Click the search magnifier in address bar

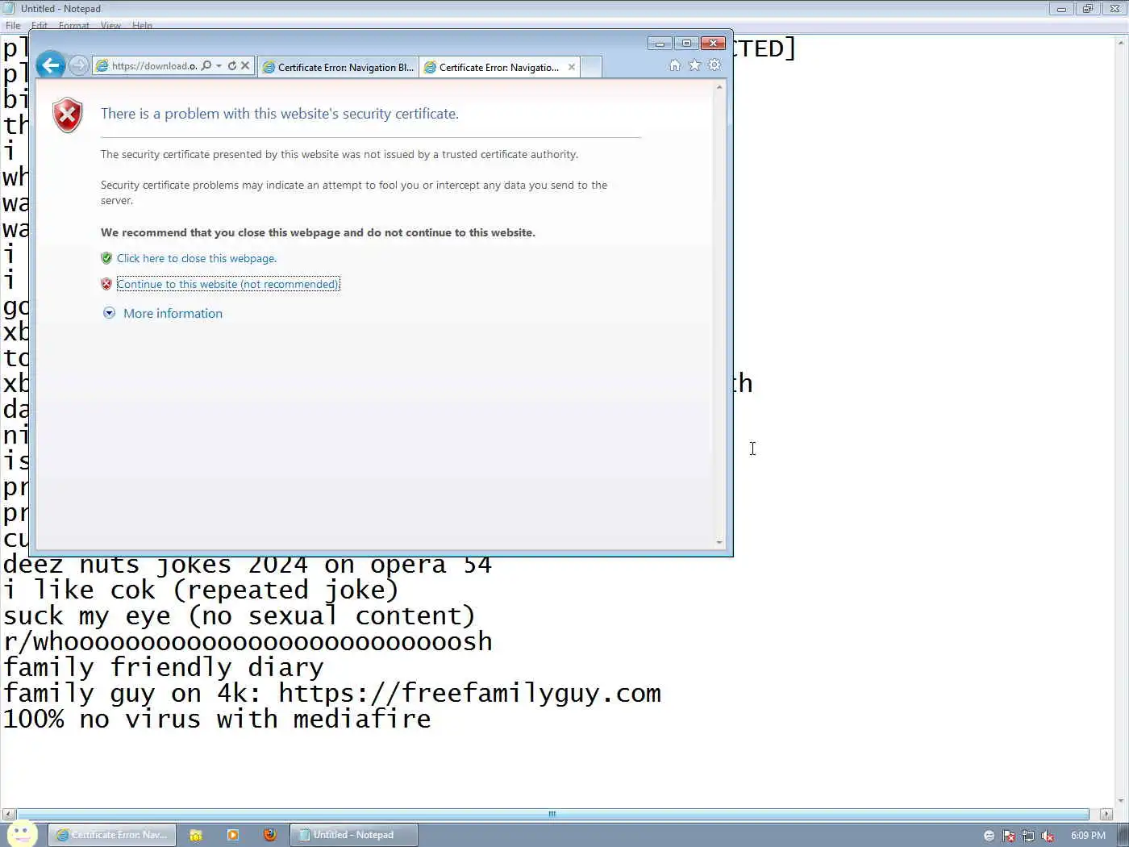206,65
